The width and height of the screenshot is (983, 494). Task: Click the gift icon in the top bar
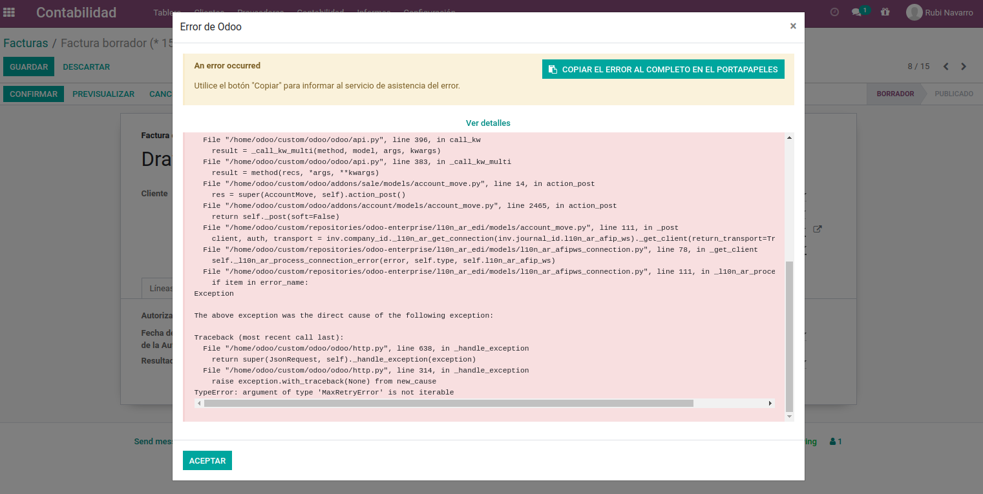[x=885, y=12]
